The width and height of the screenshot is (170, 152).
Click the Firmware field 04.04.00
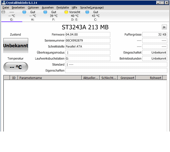point(88,34)
